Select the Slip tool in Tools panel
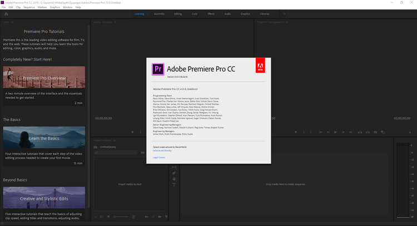Image resolution: width=417 pixels, height=226 pixels. pyautogui.click(x=174, y=167)
